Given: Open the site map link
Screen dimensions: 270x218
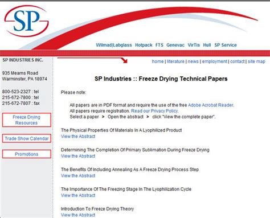Looking at the screenshot, I should 256,61.
